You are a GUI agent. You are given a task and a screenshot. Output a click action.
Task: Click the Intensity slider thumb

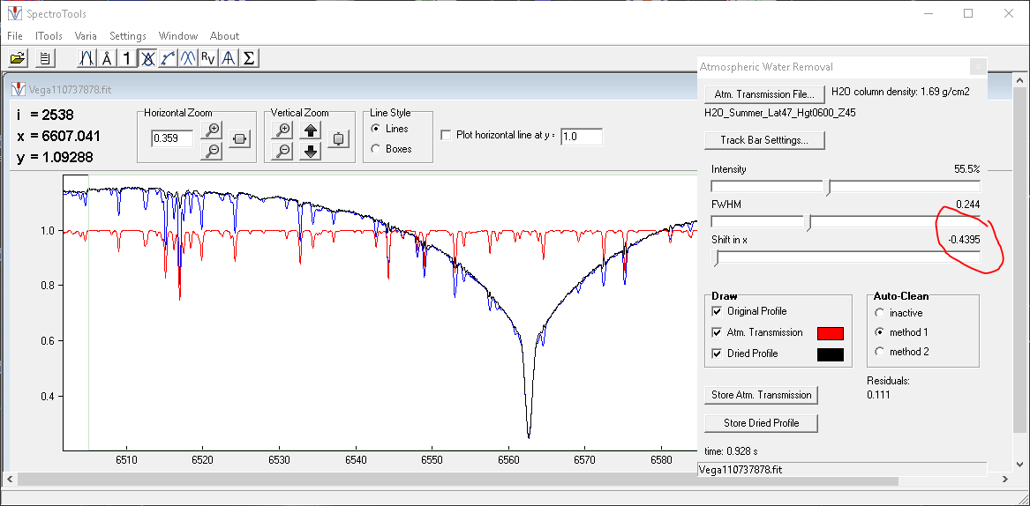826,187
